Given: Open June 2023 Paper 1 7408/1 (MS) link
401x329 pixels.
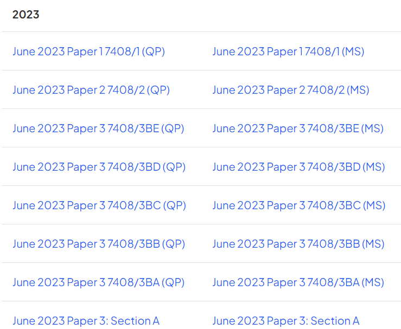Looking at the screenshot, I should coord(289,51).
